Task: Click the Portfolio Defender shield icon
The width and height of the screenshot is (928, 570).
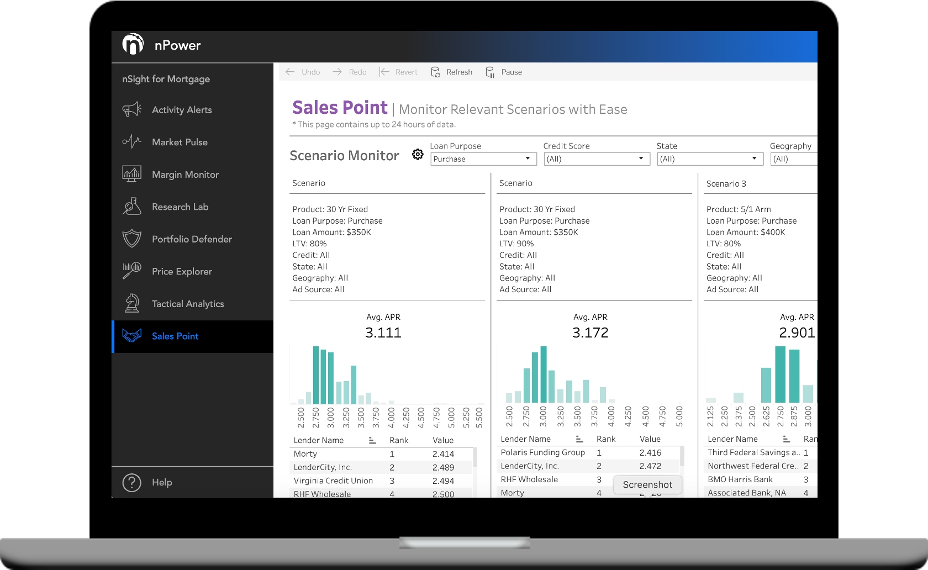Action: tap(131, 239)
